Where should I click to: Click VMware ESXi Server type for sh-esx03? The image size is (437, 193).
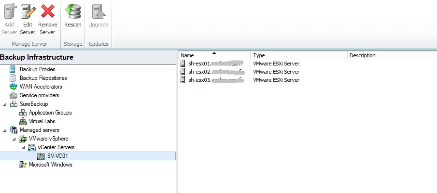point(276,80)
